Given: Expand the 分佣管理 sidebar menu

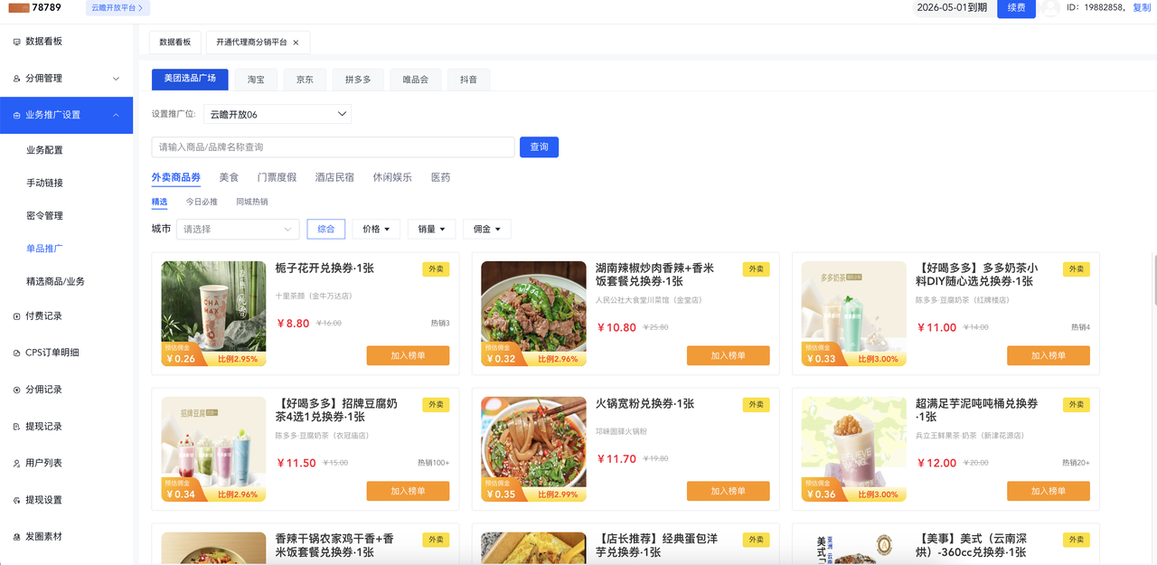Looking at the screenshot, I should [116, 79].
